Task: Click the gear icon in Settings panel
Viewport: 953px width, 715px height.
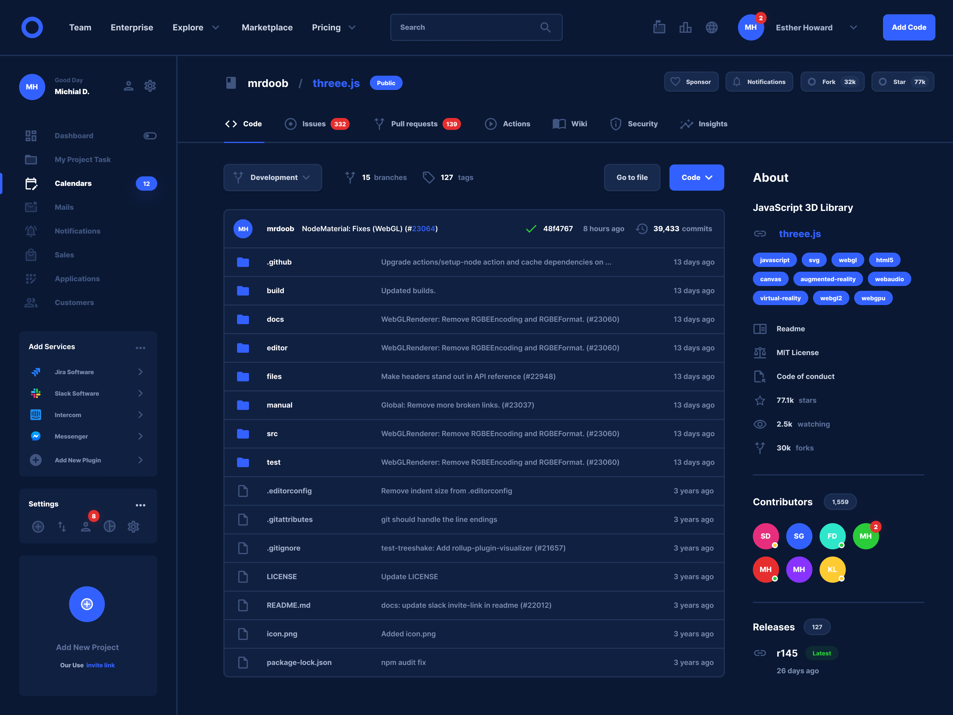Action: (x=133, y=526)
